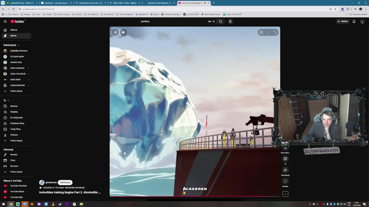Open the 20 Stand-upów subscription
369x207 pixels.
[x=16, y=57]
